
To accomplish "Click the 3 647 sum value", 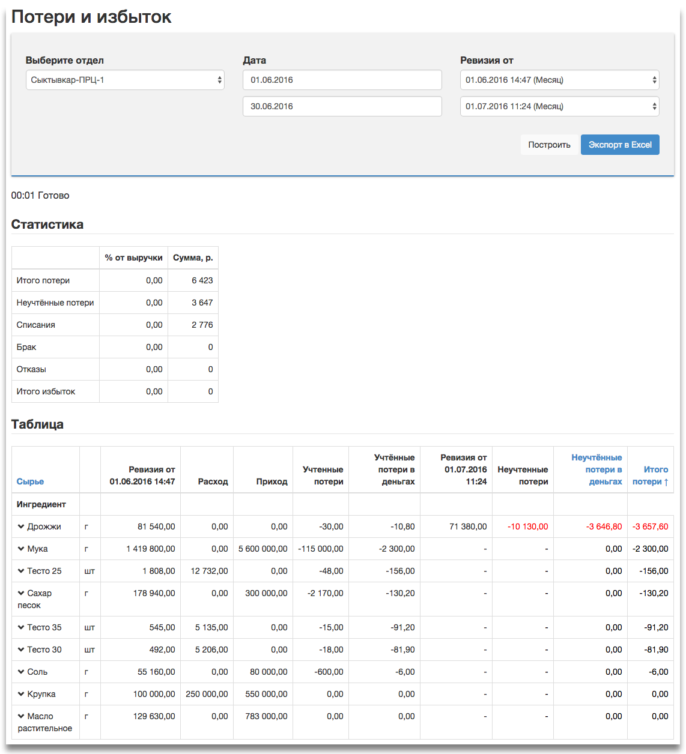I will coord(202,303).
